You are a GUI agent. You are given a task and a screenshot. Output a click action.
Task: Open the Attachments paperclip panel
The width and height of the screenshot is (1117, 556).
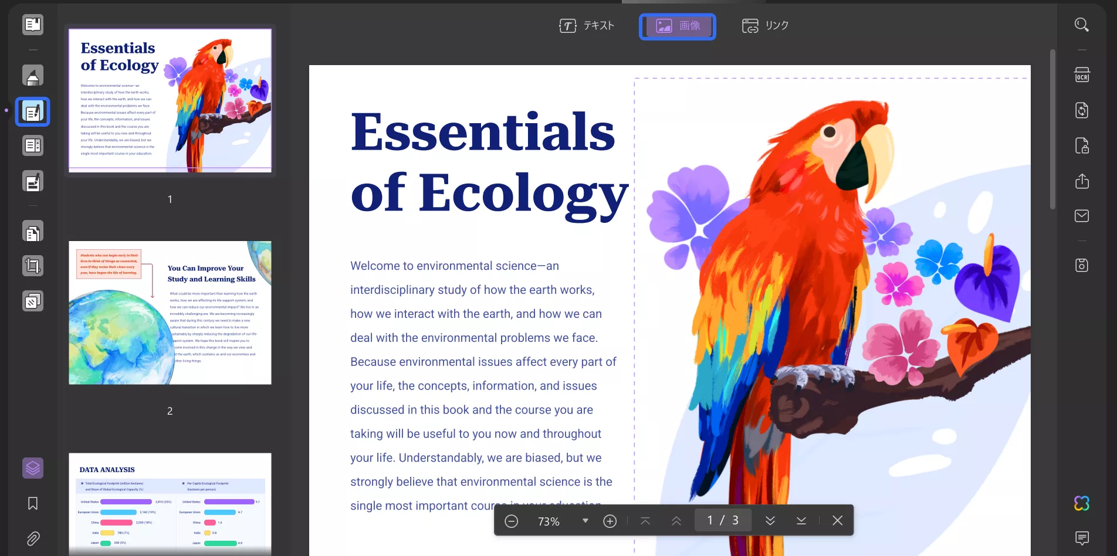click(x=33, y=538)
